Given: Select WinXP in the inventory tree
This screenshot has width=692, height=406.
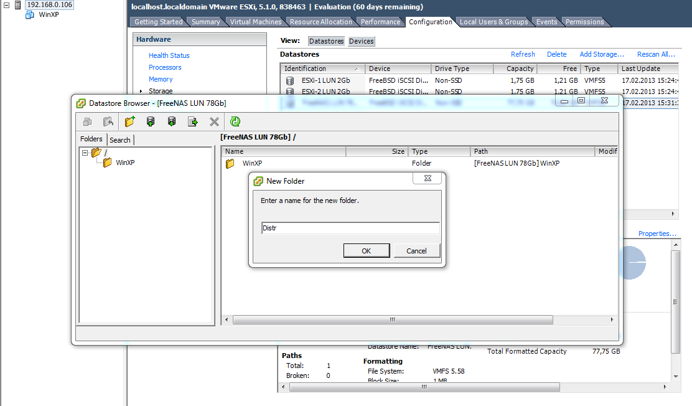Looking at the screenshot, I should [x=49, y=14].
